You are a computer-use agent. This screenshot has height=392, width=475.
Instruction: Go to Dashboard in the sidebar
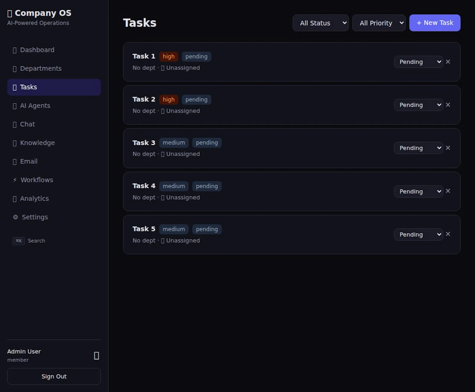click(54, 50)
